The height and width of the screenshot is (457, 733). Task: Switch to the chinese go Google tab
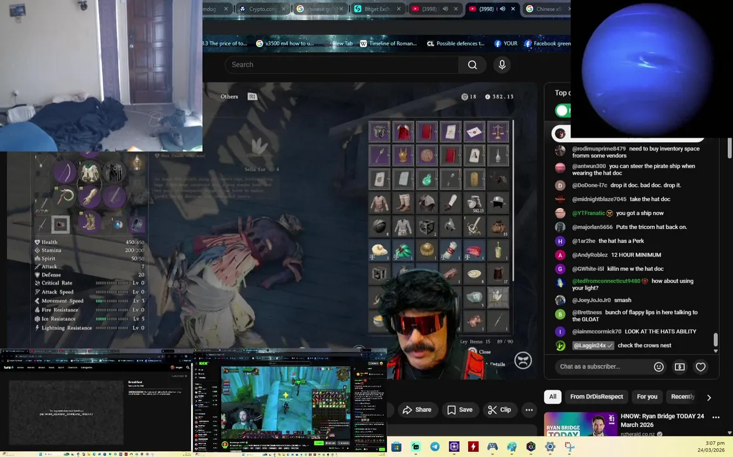point(321,9)
